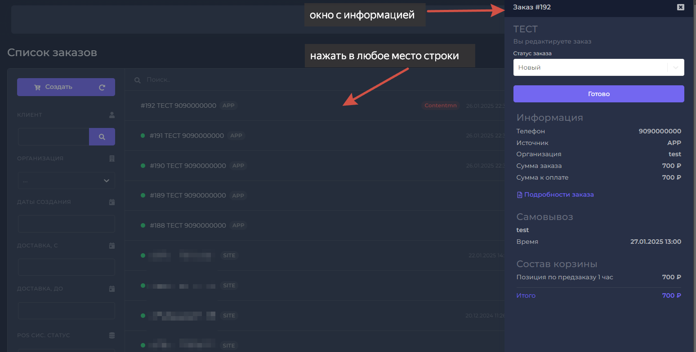Click the APP badge on order #191
Screen dimensions: 696x352
point(236,136)
